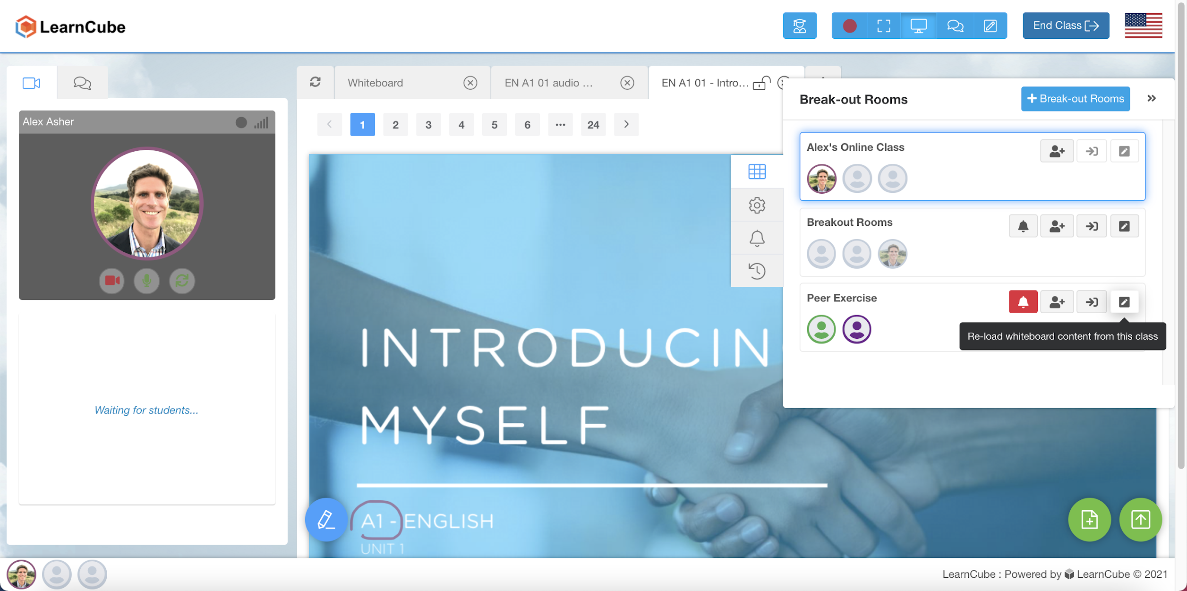Go to next slide page
Viewport: 1187px width, 591px height.
tap(626, 124)
